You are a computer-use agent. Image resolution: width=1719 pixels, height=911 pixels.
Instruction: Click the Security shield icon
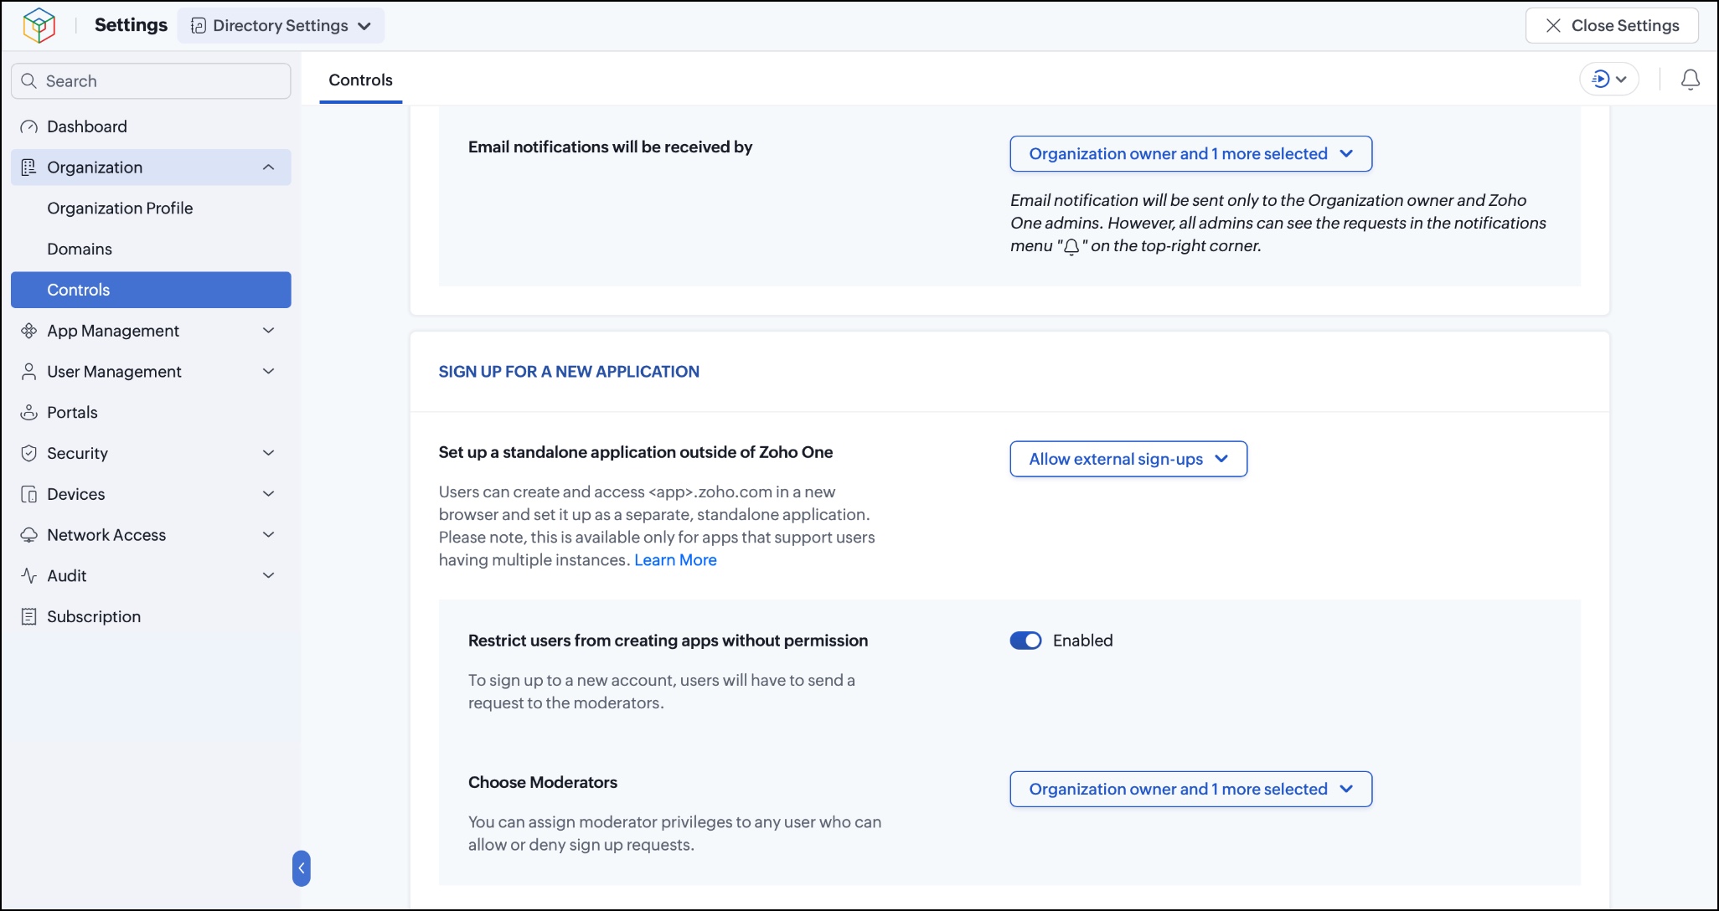[28, 453]
